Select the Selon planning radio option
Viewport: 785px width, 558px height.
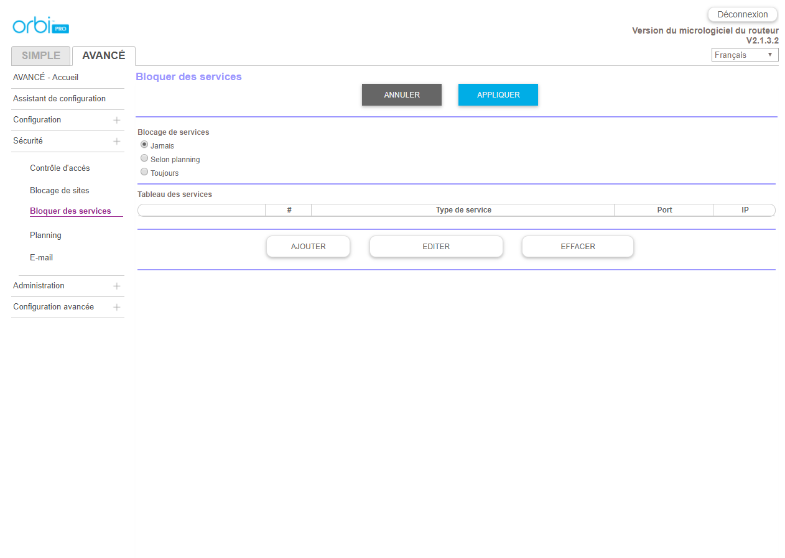pyautogui.click(x=144, y=158)
